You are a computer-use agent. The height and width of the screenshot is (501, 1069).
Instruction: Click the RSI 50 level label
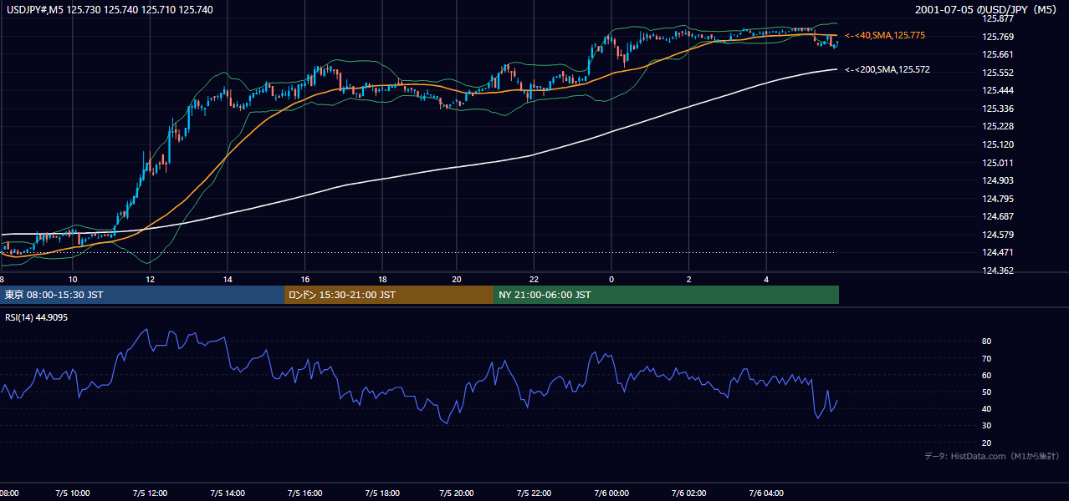point(986,392)
